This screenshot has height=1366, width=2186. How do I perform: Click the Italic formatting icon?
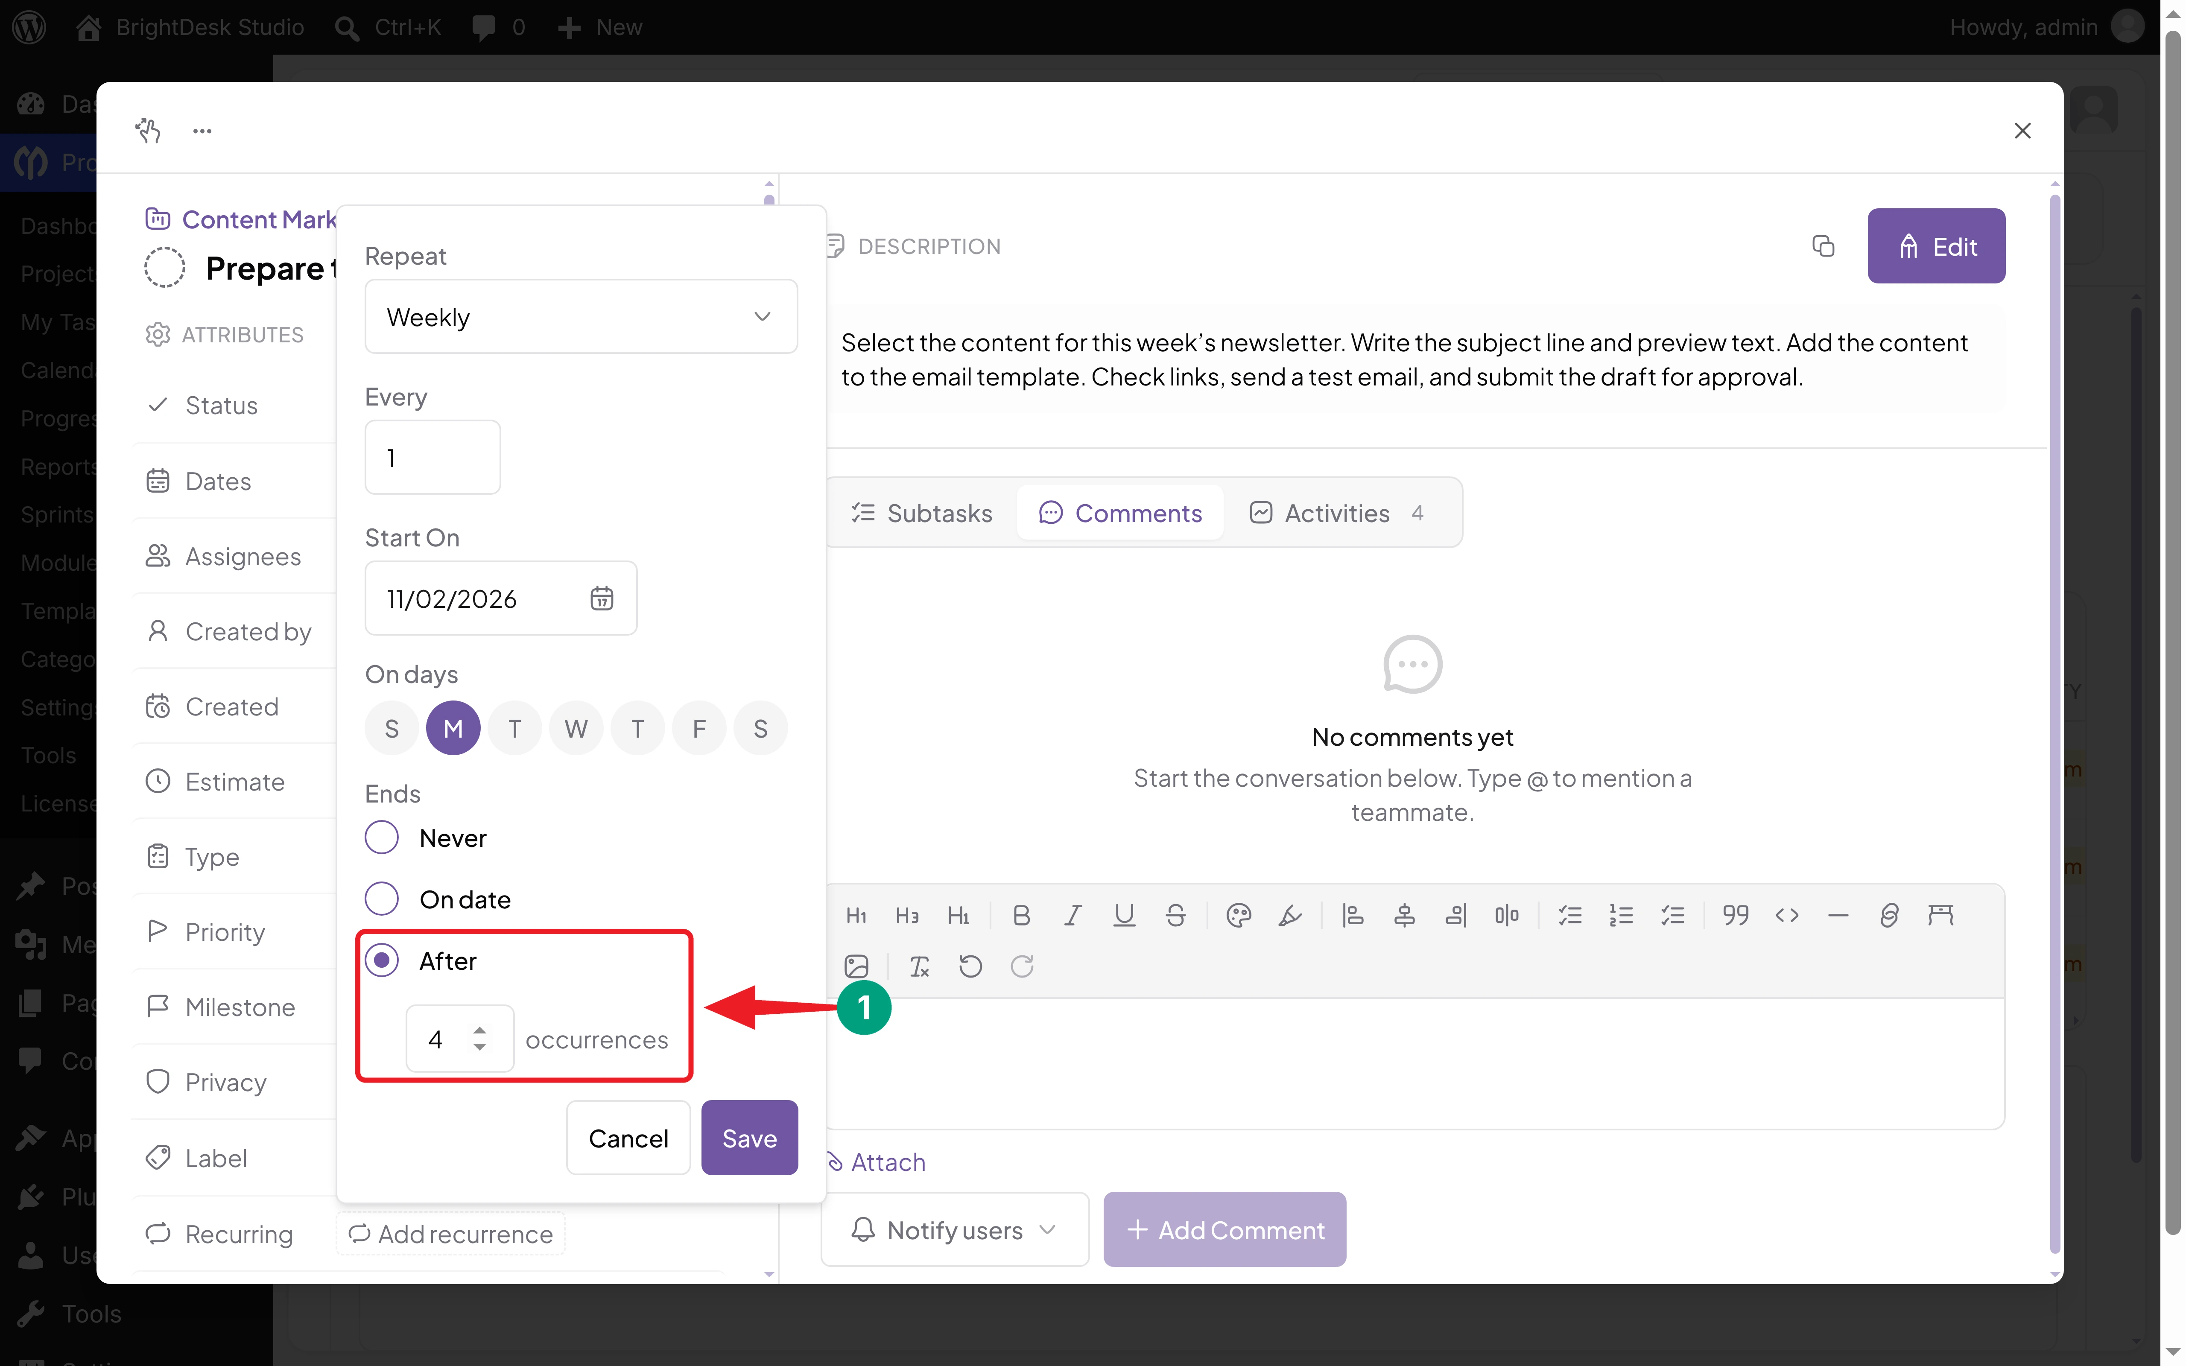tap(1072, 915)
